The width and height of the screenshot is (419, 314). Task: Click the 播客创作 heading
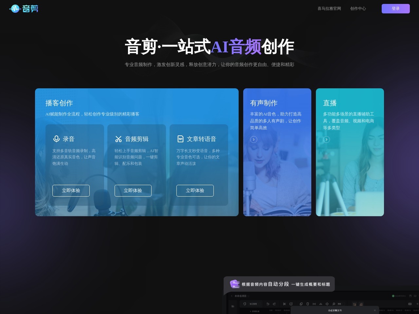59,103
